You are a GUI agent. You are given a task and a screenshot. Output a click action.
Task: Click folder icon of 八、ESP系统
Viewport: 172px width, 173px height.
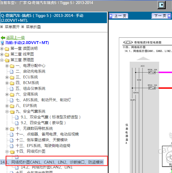12,106
